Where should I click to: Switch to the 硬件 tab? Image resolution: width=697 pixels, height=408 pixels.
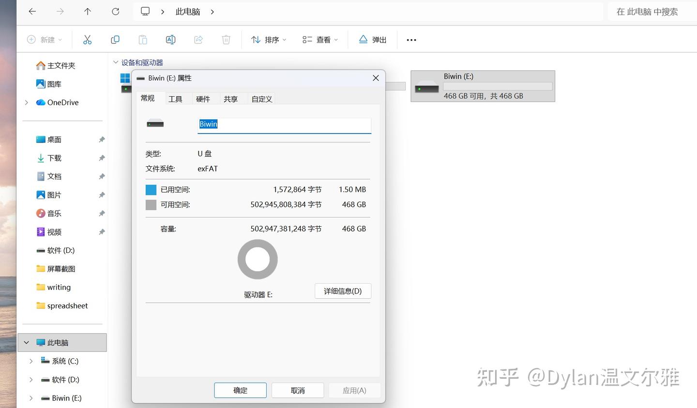tap(203, 99)
